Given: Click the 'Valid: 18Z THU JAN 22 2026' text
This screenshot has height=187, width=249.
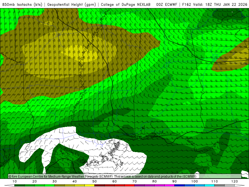Looking at the screenshot, I should [x=220, y=4].
